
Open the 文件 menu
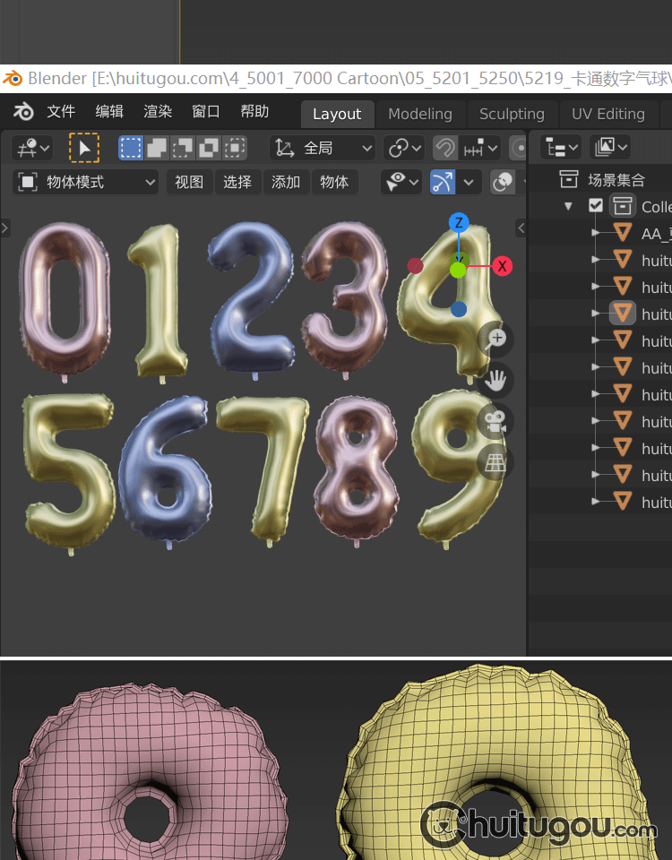pos(61,112)
